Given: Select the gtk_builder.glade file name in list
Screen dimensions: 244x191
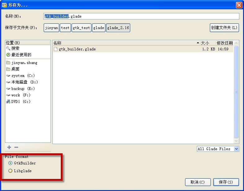Looking at the screenshot, I should pyautogui.click(x=77, y=49).
